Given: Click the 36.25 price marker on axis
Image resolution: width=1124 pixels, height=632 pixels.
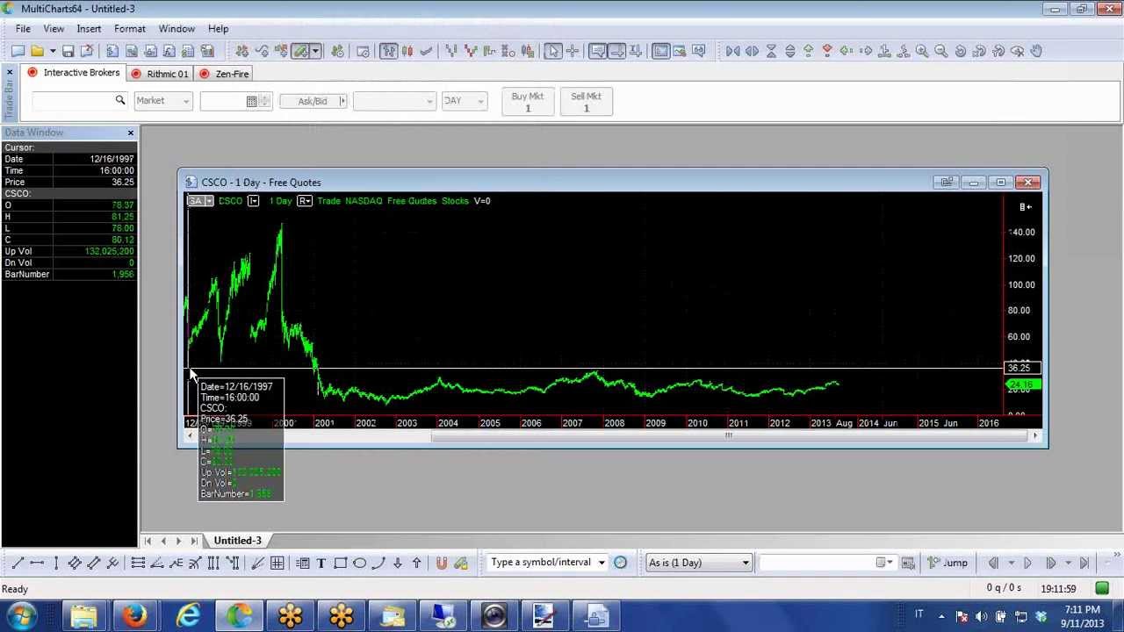Looking at the screenshot, I should (1023, 368).
